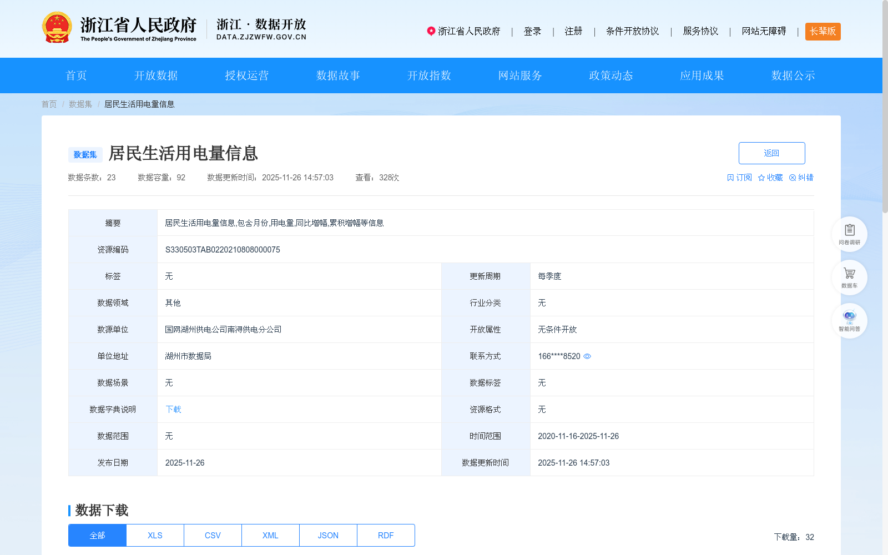Click the 下载量: 32 download count

(794, 537)
